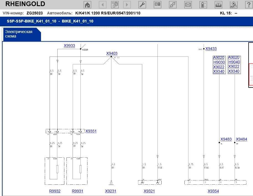Viewport: 253px width, 196px height.
Task: Click the vehicle connection plug icon
Action: click(x=173, y=4)
